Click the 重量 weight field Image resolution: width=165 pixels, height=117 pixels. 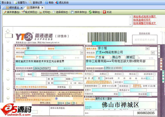(78, 79)
